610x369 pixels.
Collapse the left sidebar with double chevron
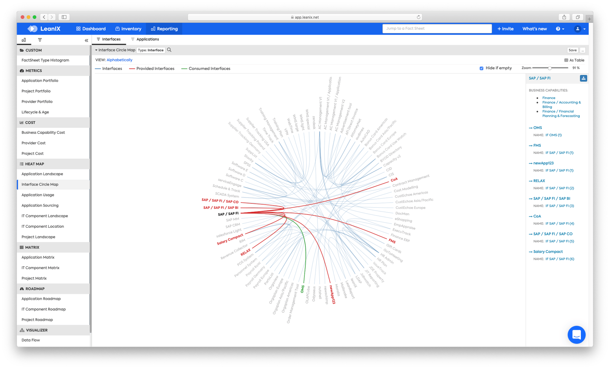(x=87, y=41)
